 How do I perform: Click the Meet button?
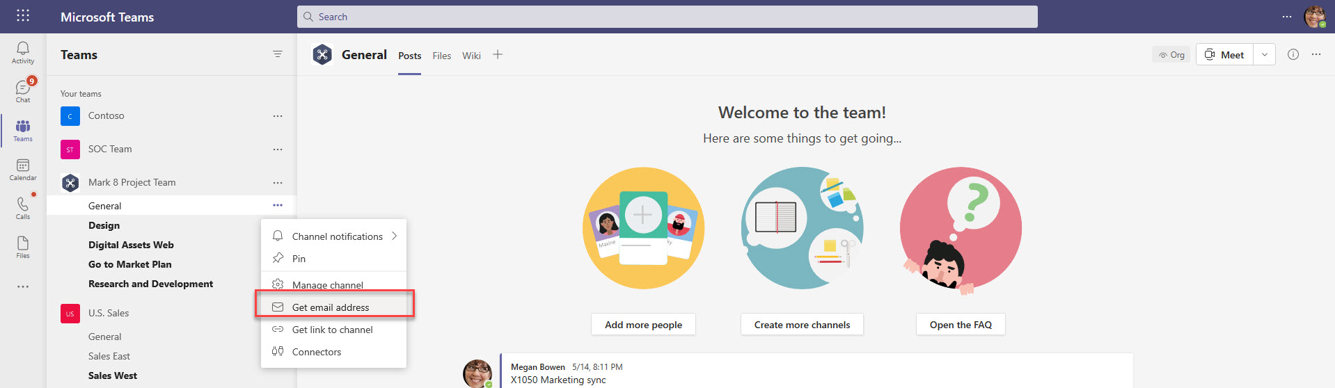click(x=1225, y=54)
